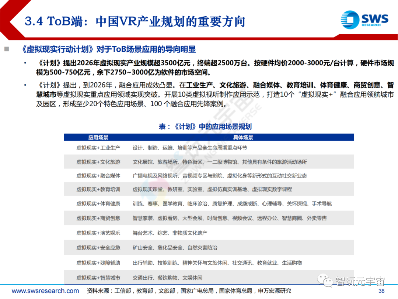398x299 pixels.
Task: Click the 应用场景 column header
Action: (x=98, y=138)
